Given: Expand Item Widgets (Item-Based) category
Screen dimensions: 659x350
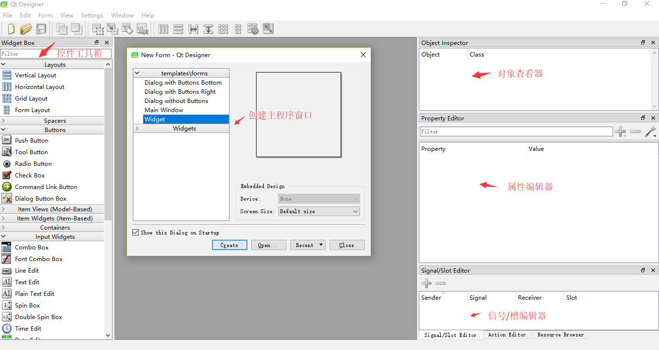Looking at the screenshot, I should click(x=3, y=219).
